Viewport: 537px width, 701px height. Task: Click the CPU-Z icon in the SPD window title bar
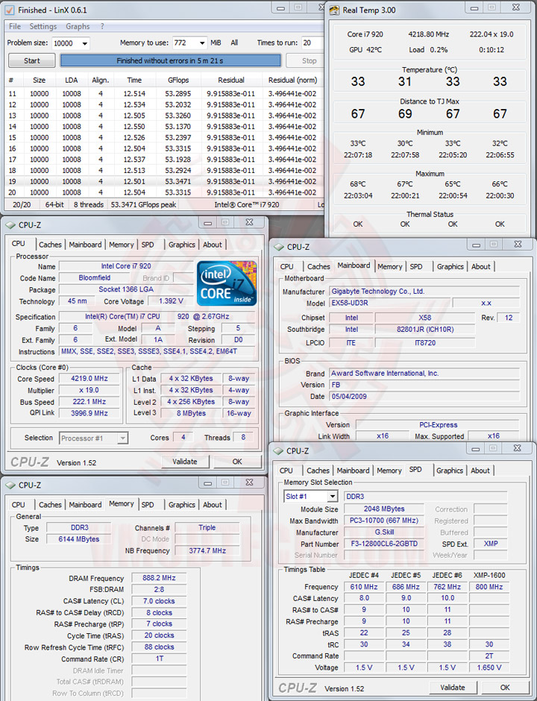[278, 450]
